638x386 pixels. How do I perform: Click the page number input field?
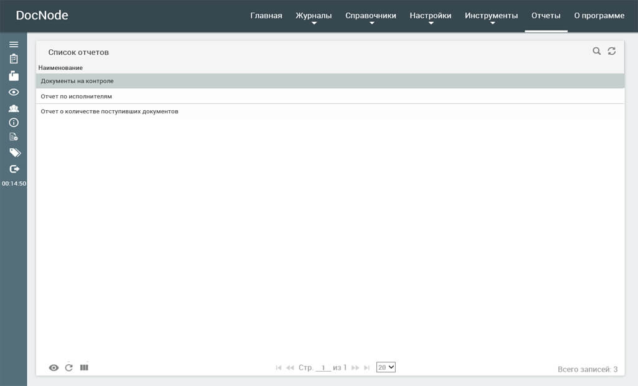click(323, 368)
